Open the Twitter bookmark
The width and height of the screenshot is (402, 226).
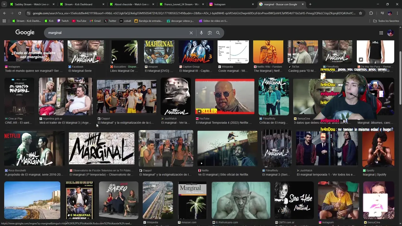point(110,21)
